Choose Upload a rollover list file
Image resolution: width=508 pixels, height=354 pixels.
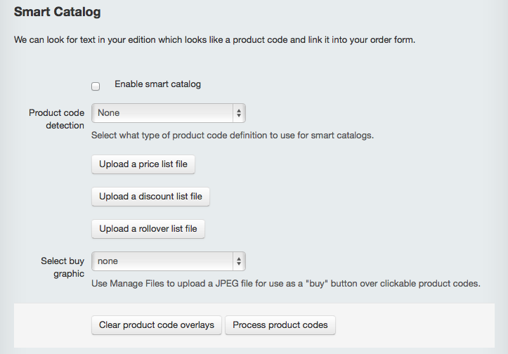(148, 229)
